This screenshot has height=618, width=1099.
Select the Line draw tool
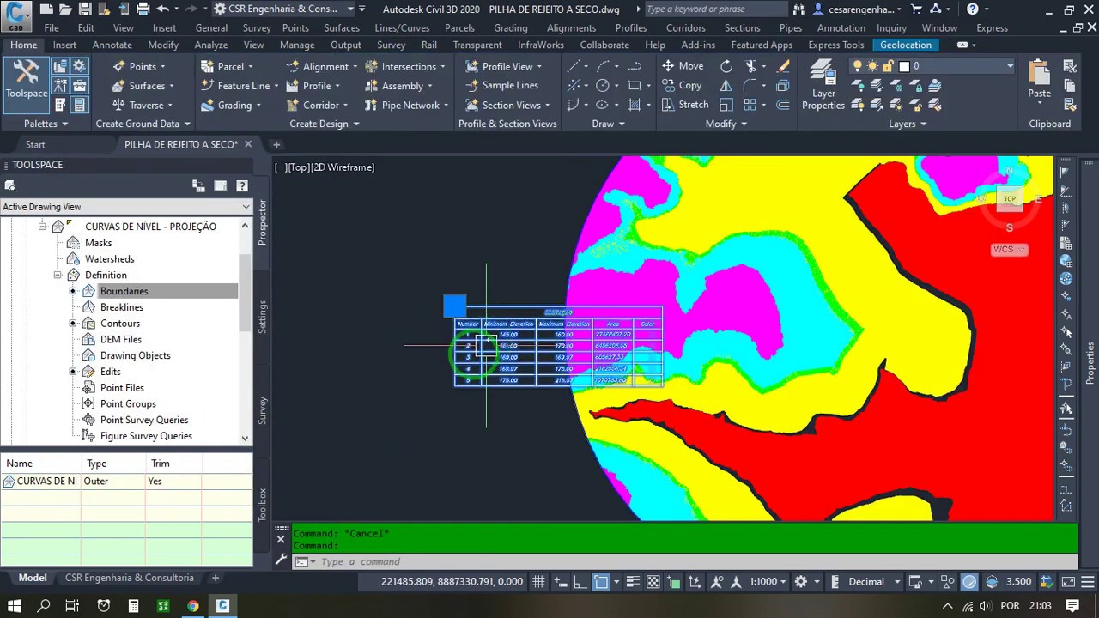574,66
